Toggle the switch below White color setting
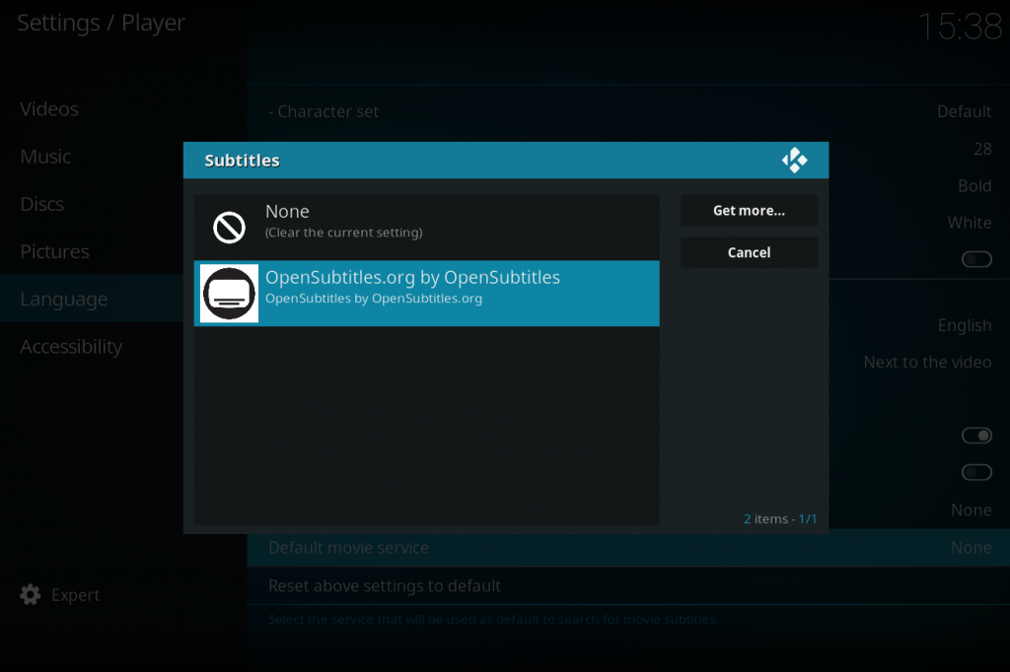The height and width of the screenshot is (672, 1010). [976, 259]
